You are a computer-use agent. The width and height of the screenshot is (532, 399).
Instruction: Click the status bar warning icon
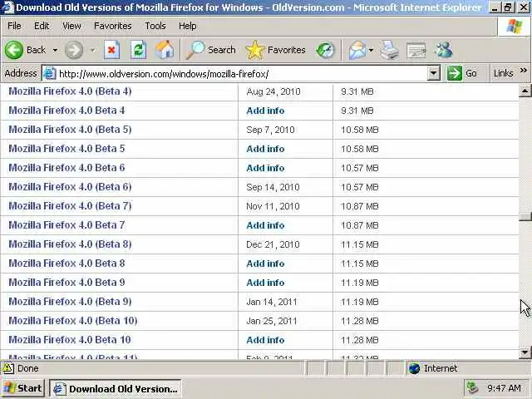(x=8, y=368)
